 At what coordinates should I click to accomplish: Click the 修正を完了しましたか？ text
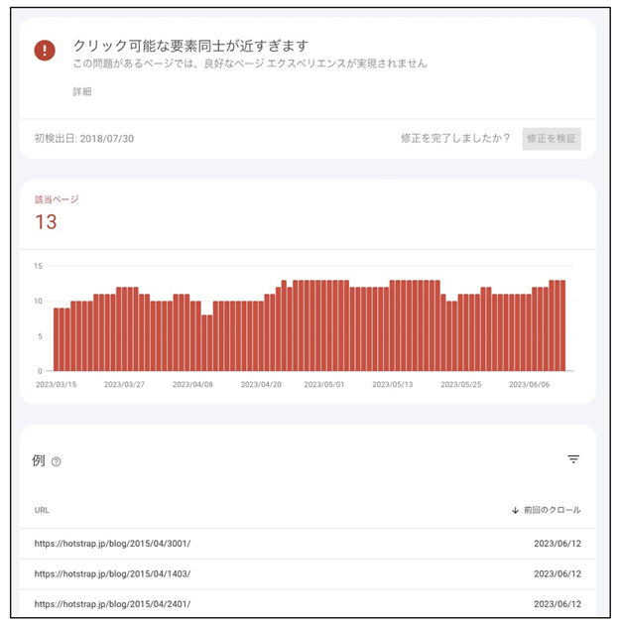[455, 138]
